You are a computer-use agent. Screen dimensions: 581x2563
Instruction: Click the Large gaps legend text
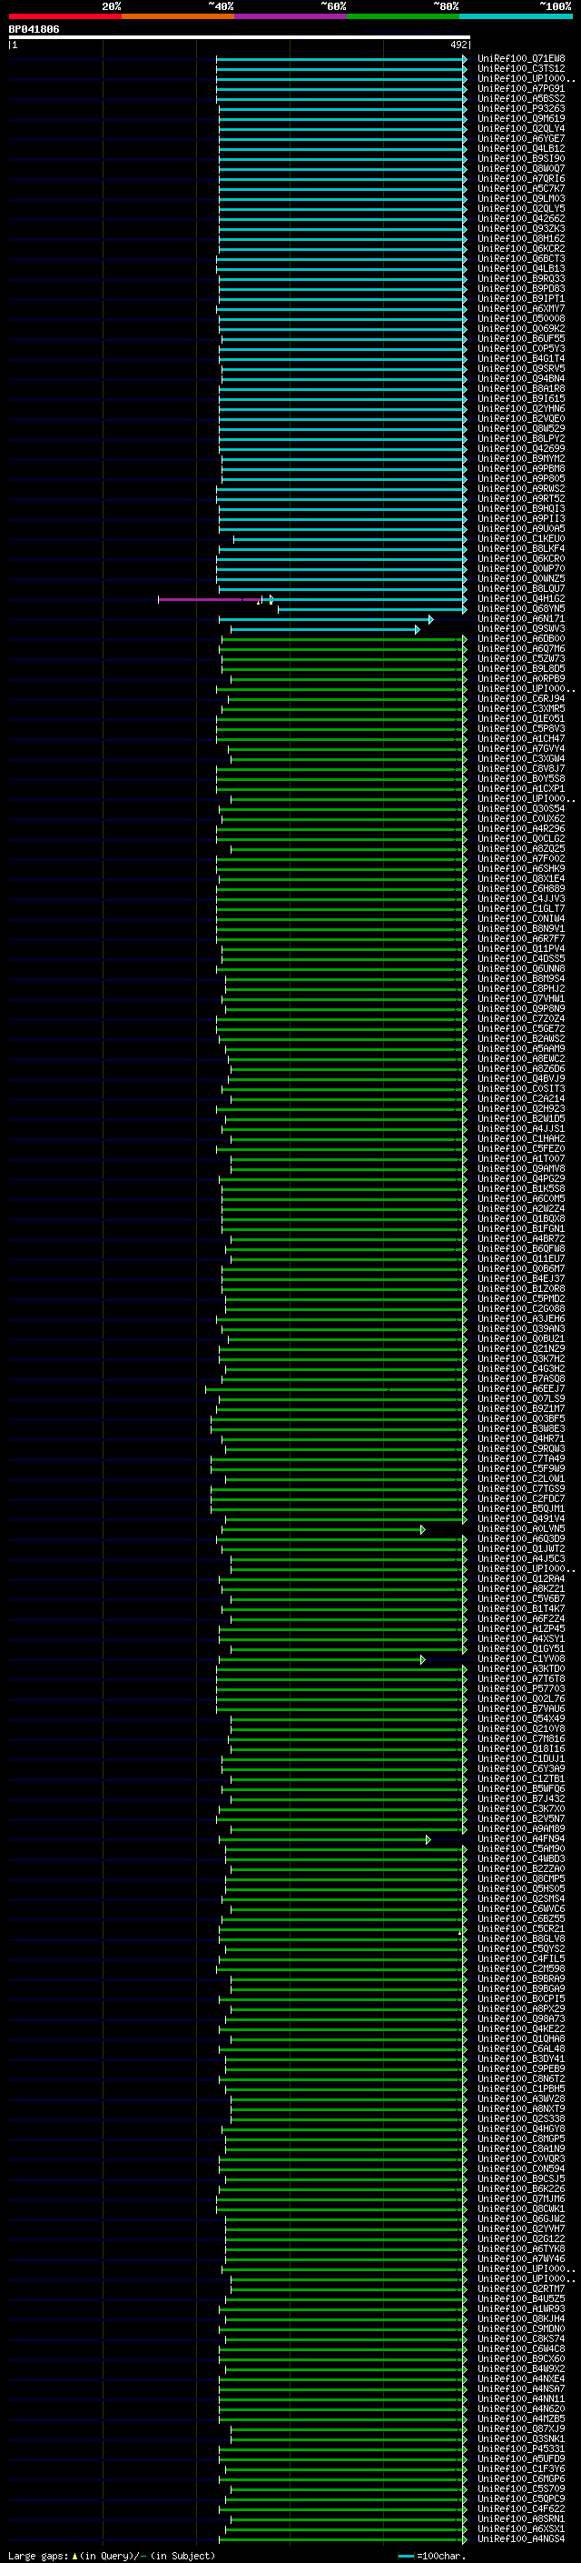pos(113,2555)
